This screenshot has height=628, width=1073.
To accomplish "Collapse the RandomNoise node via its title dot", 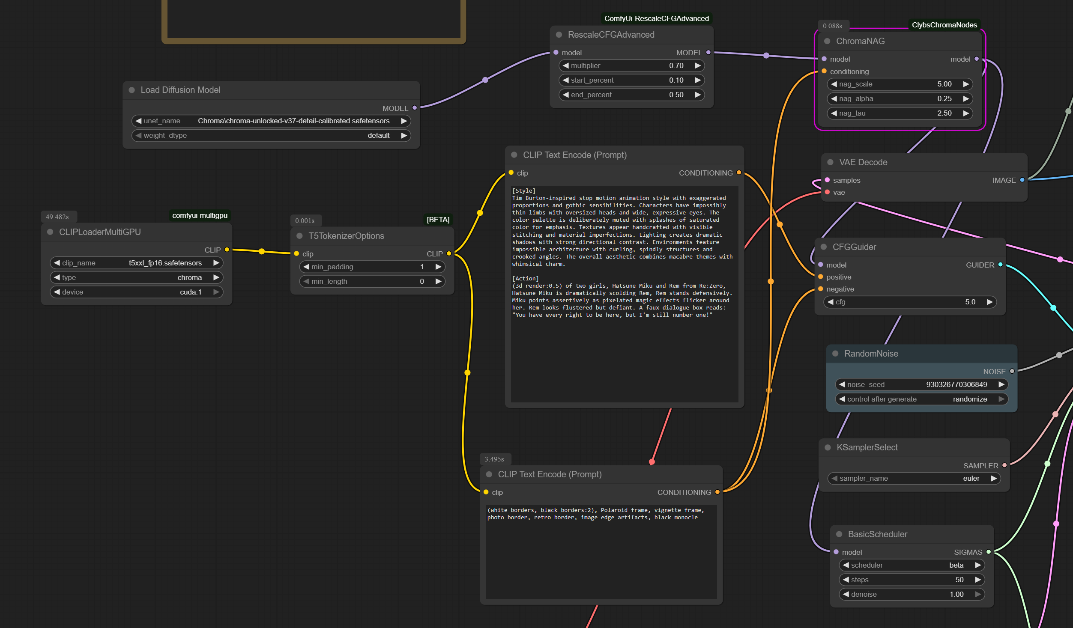I will click(x=835, y=354).
